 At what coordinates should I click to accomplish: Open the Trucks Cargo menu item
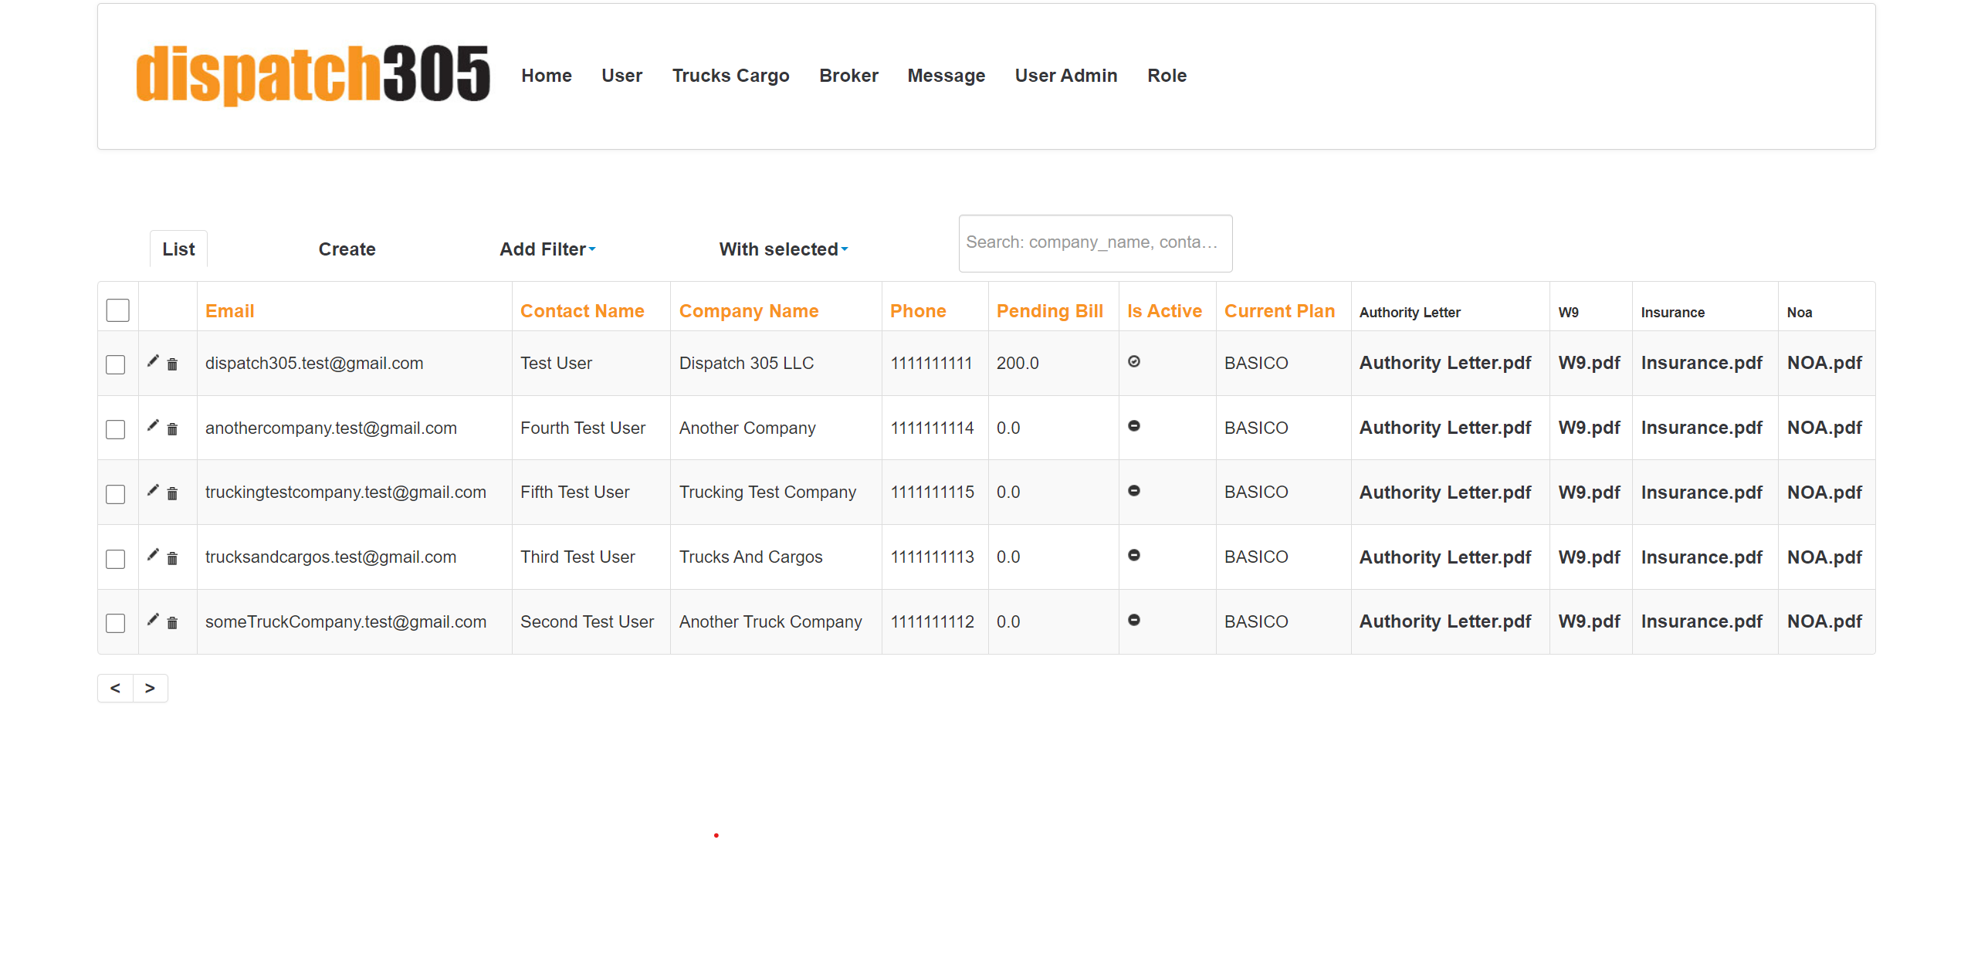coord(730,76)
